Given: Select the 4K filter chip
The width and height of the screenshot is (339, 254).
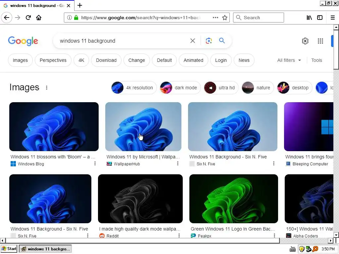Looking at the screenshot, I should point(81,60).
